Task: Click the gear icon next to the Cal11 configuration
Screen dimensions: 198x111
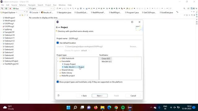Action: [53, 8]
